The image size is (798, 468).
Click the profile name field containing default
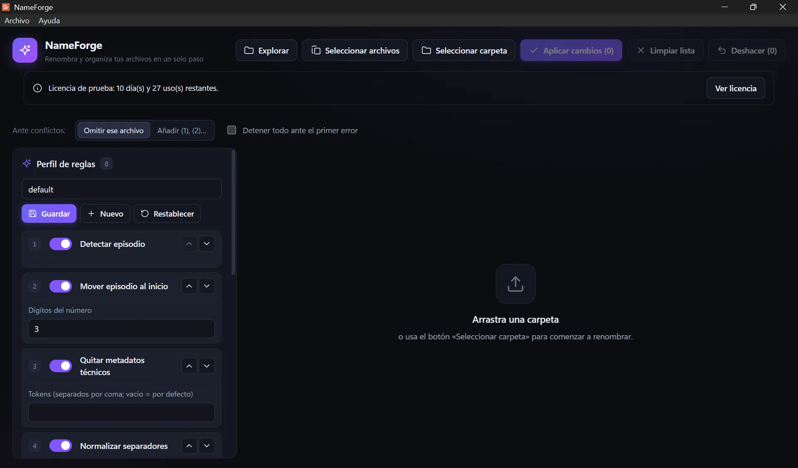pos(121,189)
